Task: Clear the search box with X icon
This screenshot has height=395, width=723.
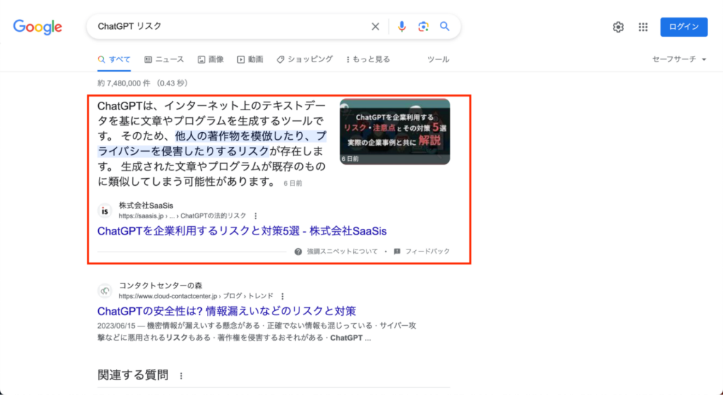Action: 376,27
